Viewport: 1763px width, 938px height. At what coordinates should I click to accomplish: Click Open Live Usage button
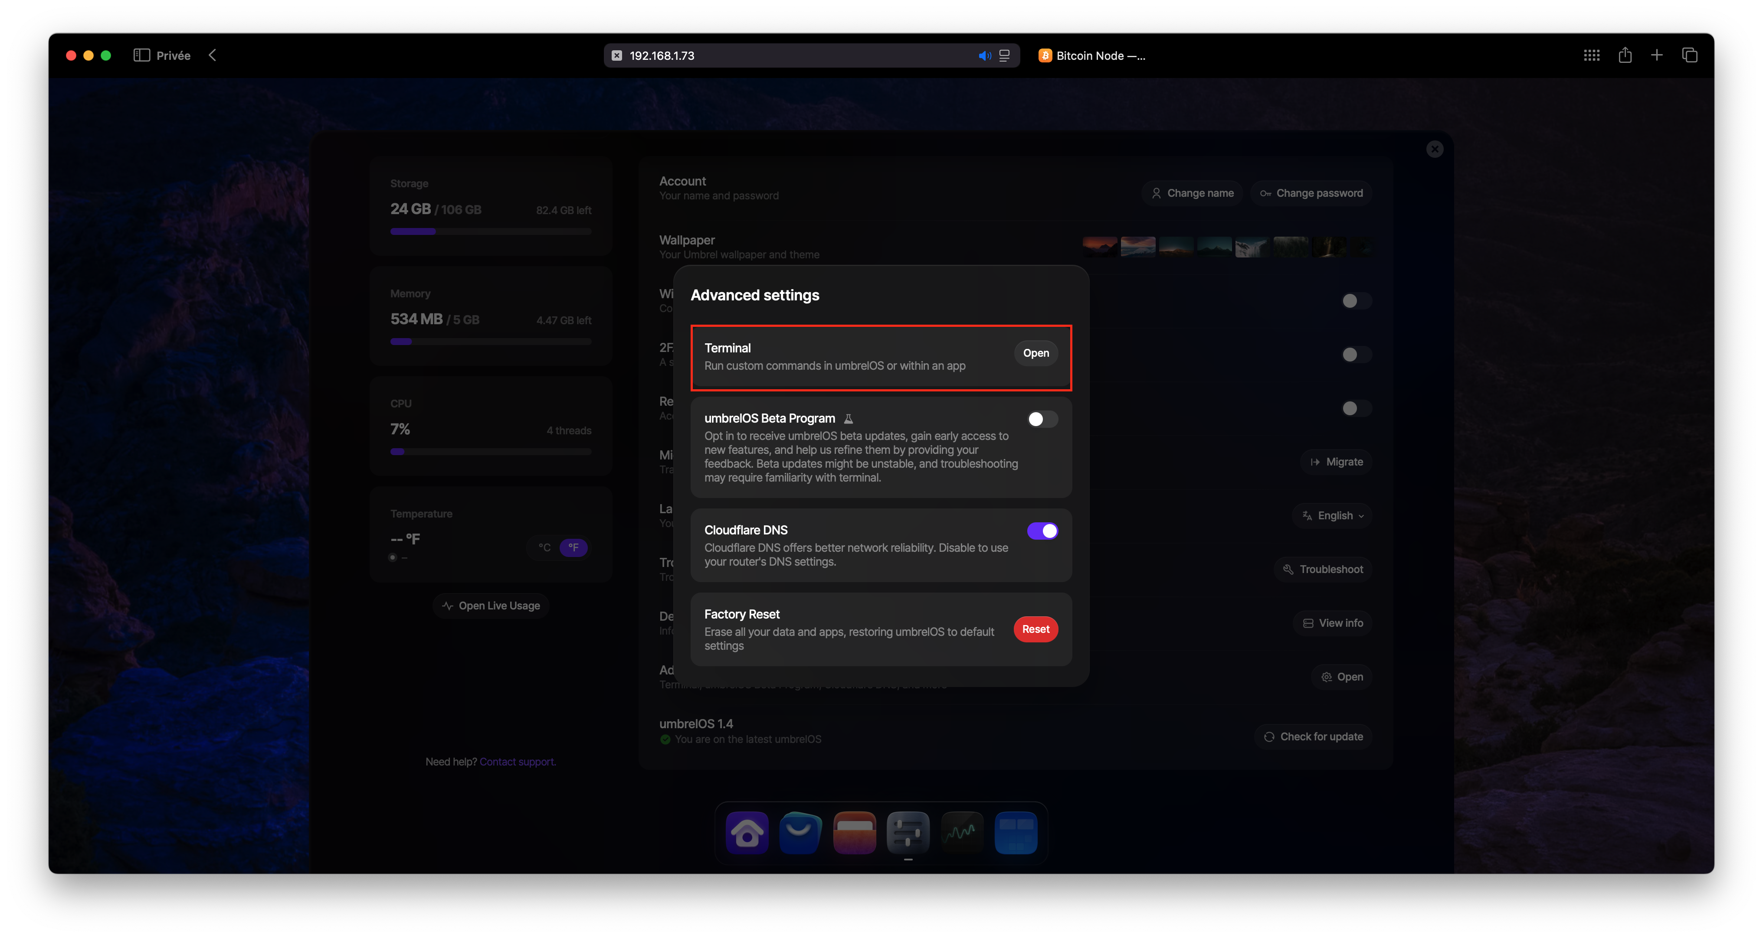click(x=491, y=606)
